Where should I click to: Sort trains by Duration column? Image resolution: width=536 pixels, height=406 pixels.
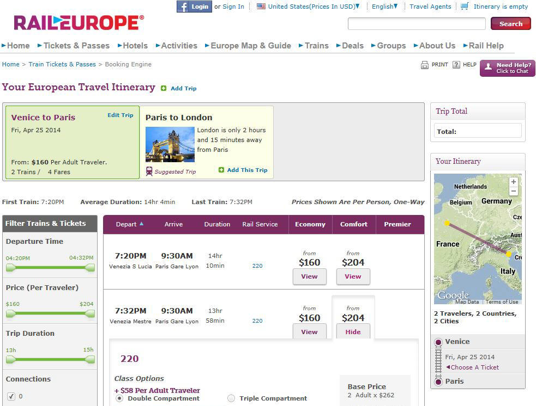[x=217, y=224]
